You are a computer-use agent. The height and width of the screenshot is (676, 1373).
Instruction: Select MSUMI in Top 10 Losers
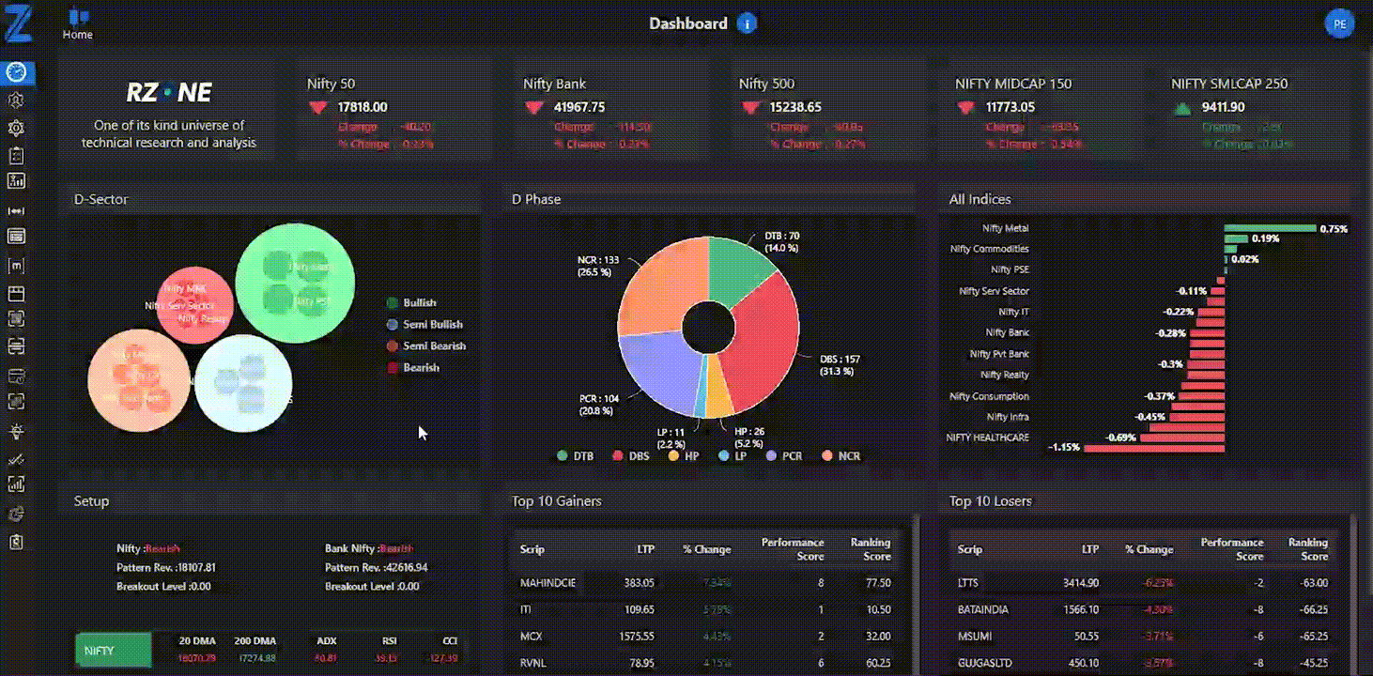coord(973,636)
